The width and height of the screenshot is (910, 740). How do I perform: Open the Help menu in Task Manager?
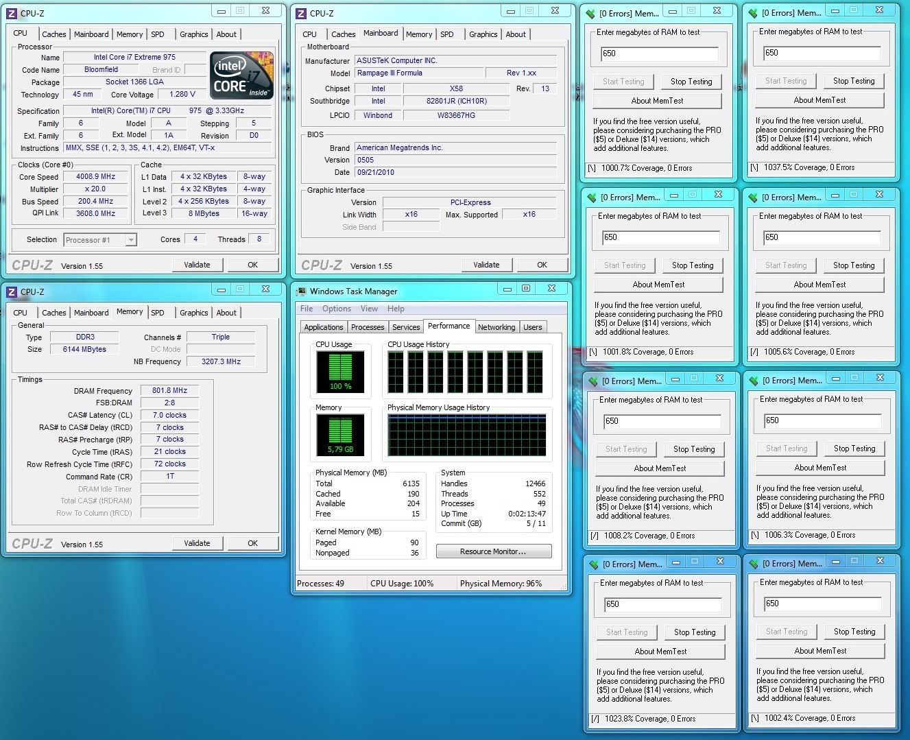pos(396,309)
